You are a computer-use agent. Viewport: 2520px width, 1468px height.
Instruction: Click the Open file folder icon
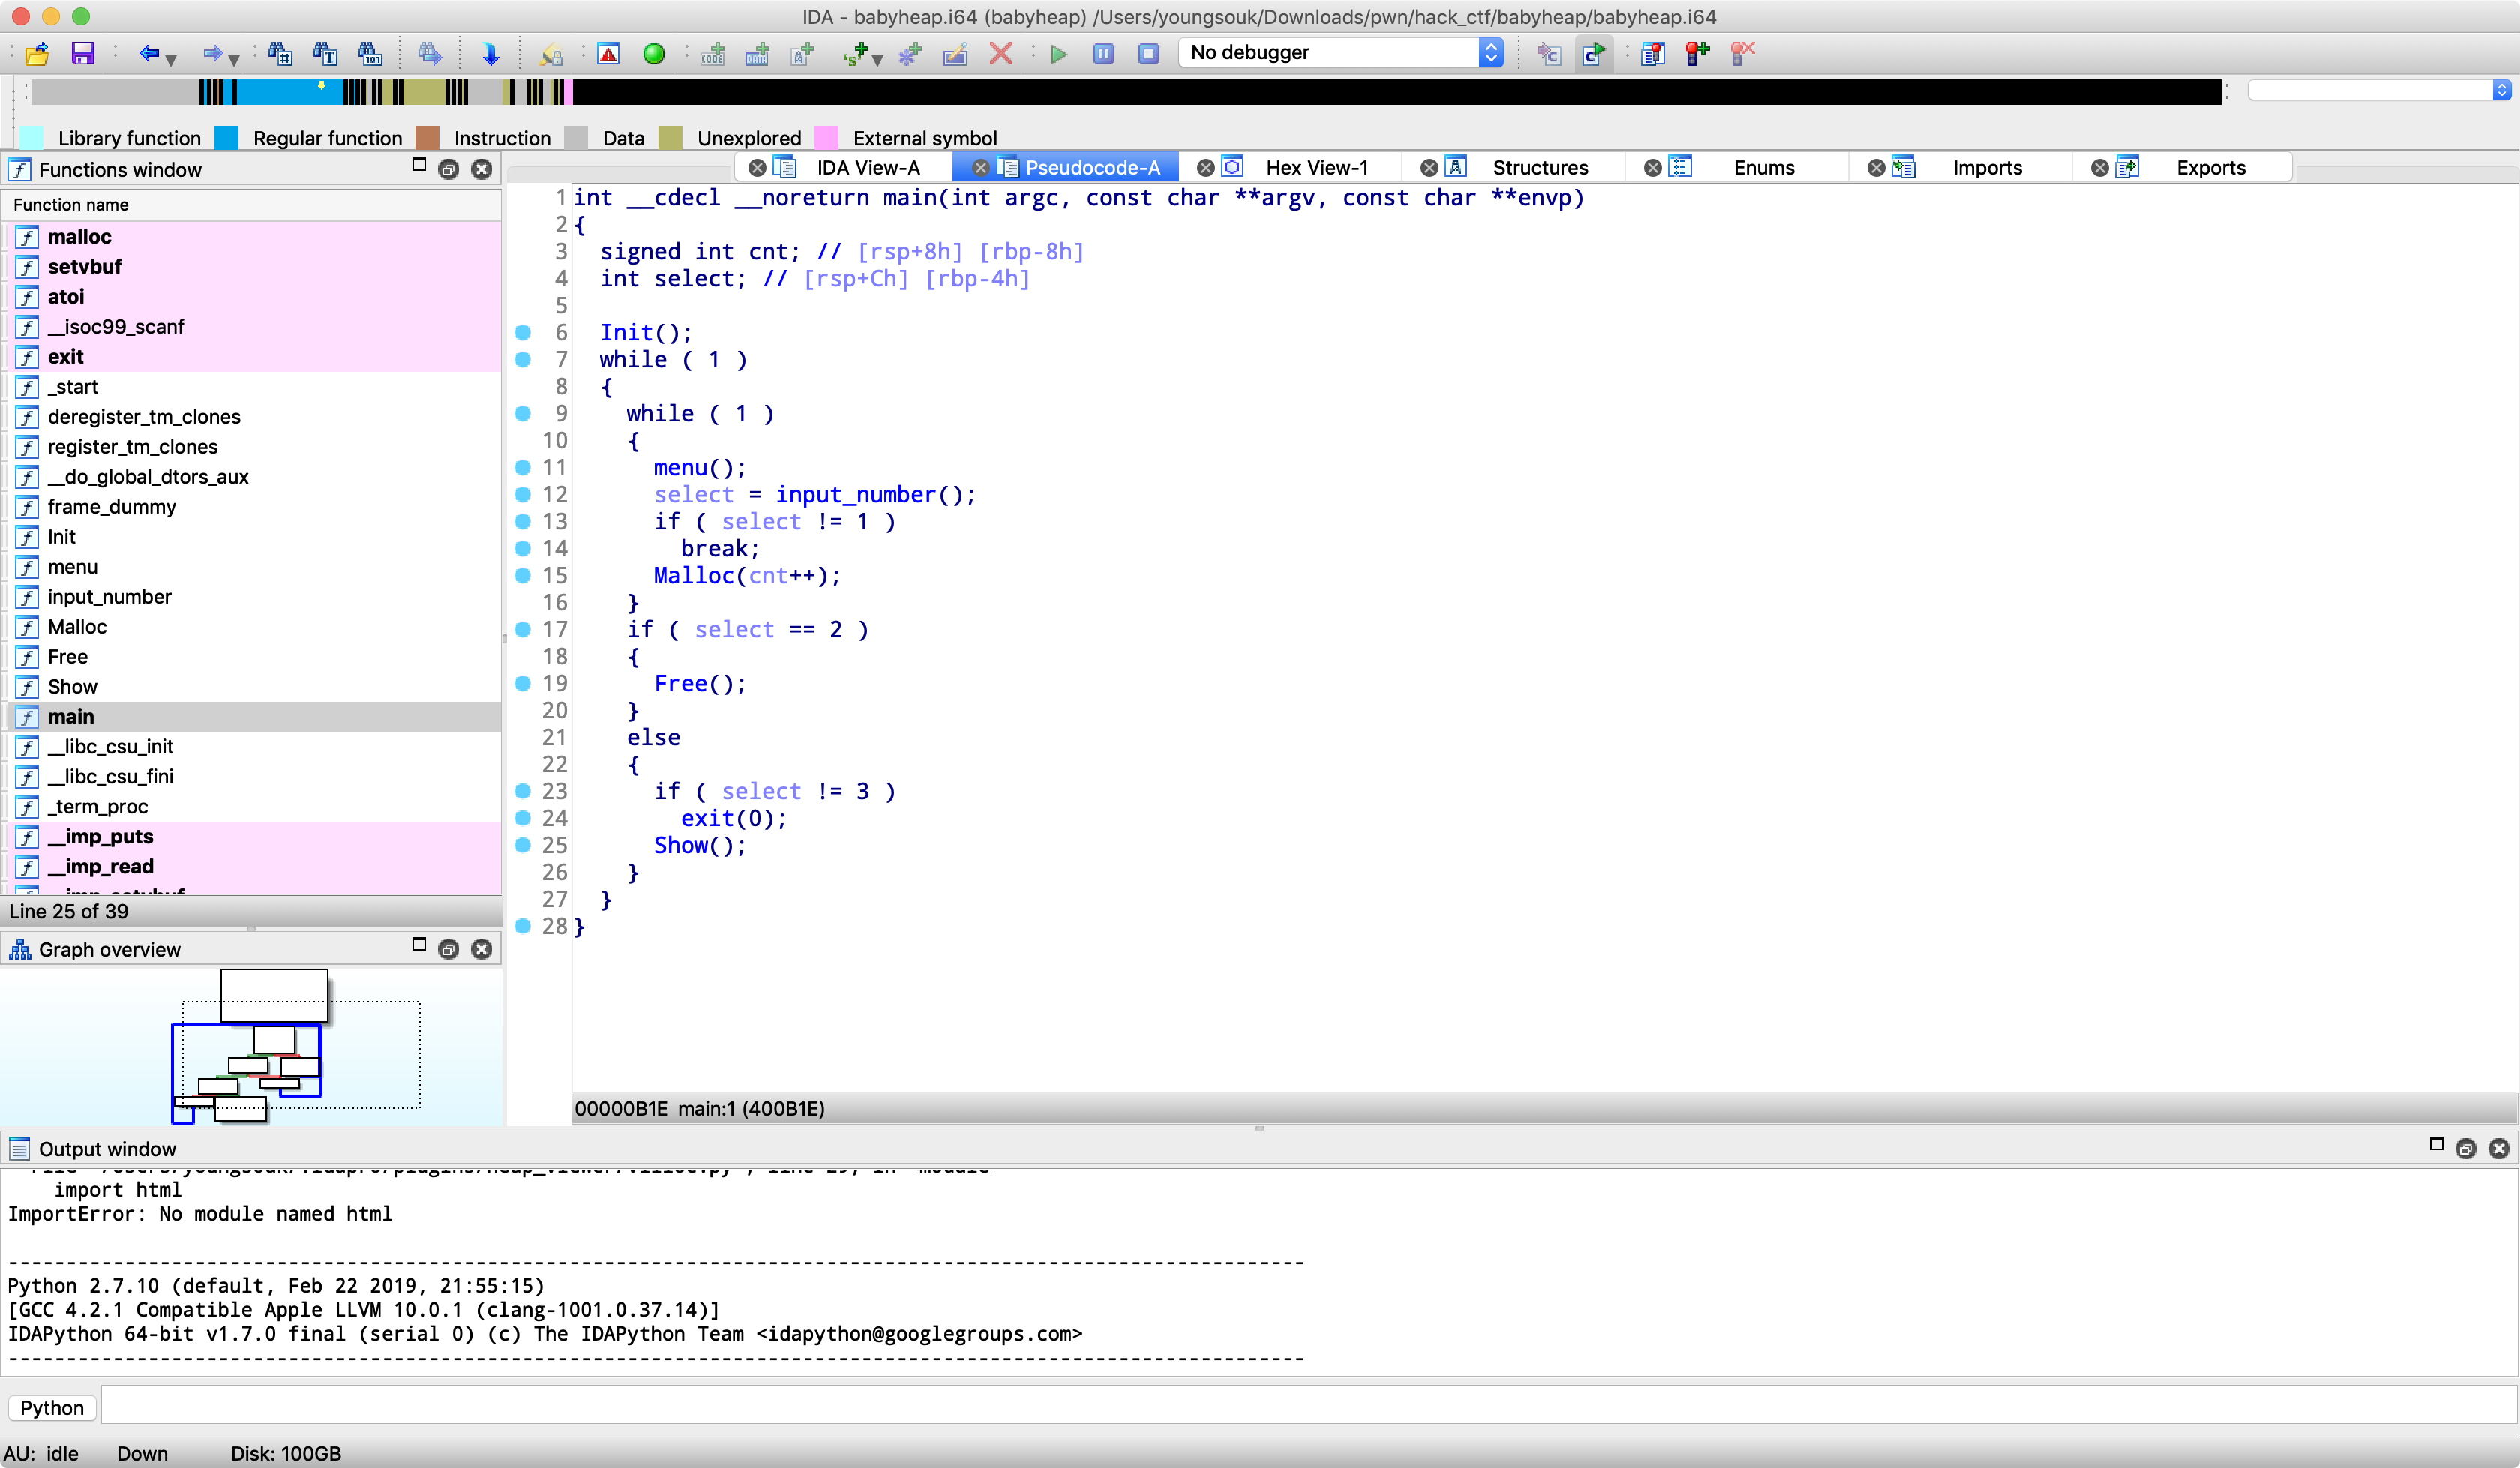37,53
